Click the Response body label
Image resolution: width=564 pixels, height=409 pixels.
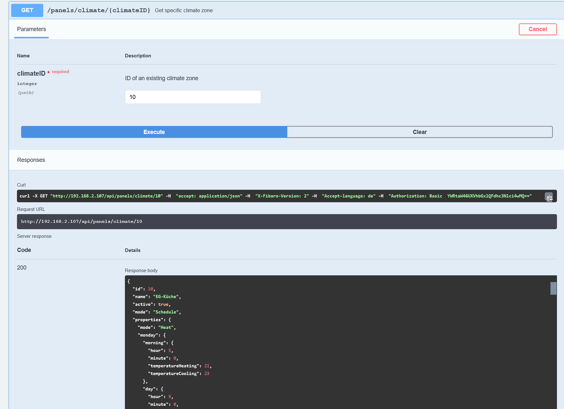(x=141, y=271)
